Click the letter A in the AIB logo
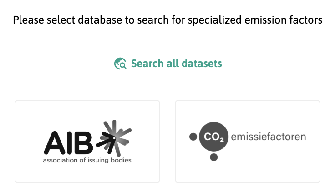 pyautogui.click(x=55, y=143)
